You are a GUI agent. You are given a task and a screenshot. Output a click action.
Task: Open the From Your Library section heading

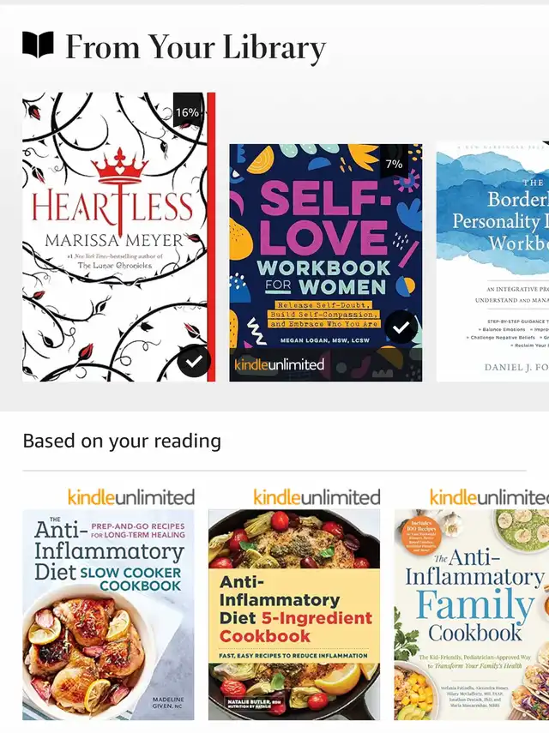pyautogui.click(x=196, y=47)
